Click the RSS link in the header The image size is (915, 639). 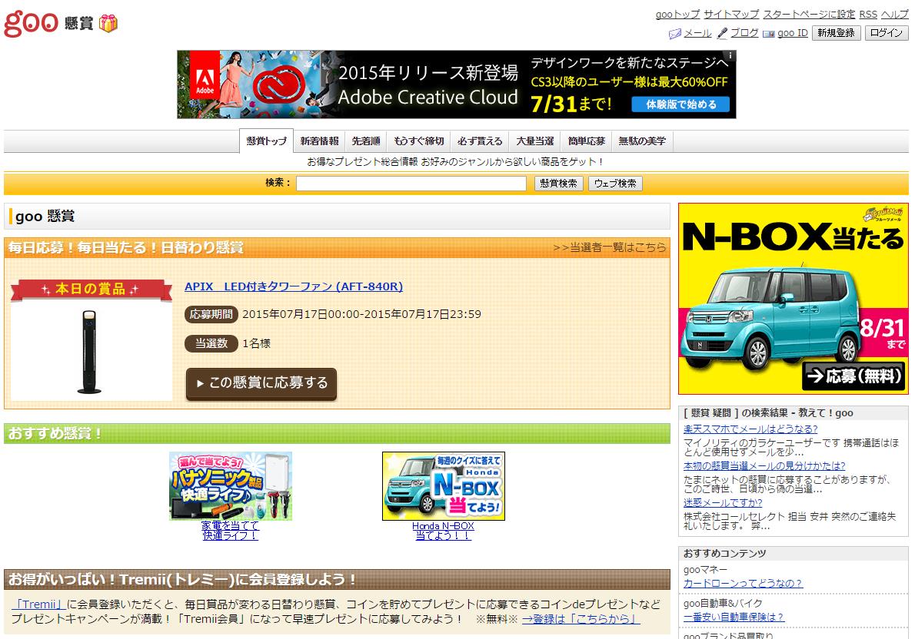click(868, 14)
